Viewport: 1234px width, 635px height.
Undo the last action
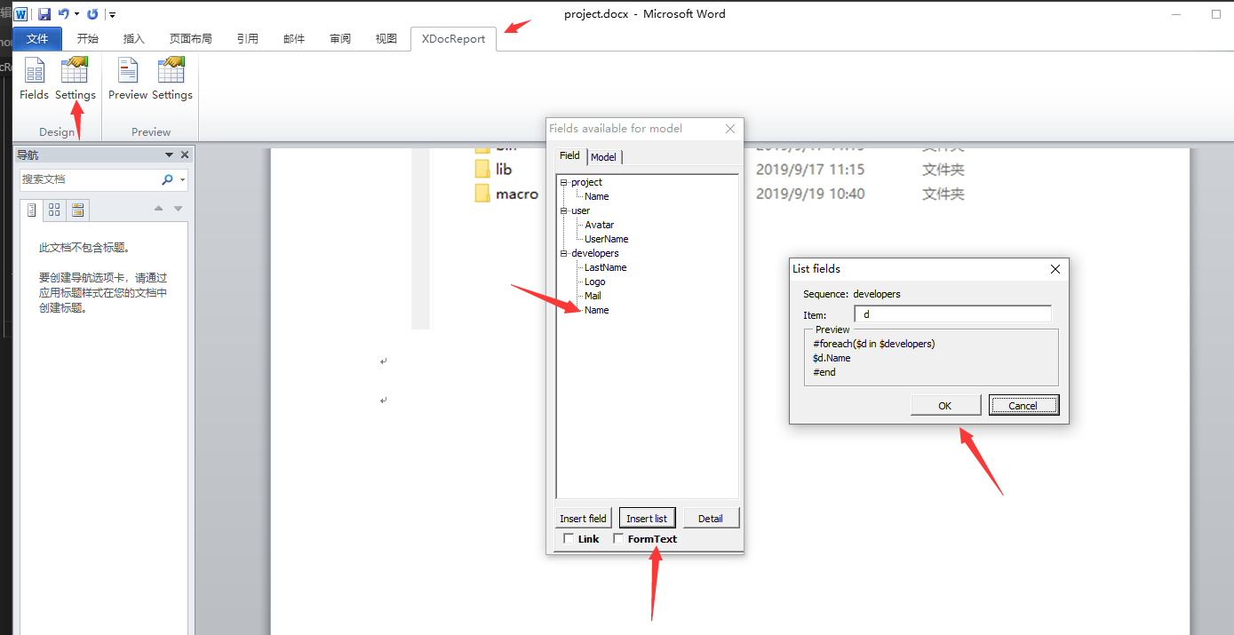[63, 14]
